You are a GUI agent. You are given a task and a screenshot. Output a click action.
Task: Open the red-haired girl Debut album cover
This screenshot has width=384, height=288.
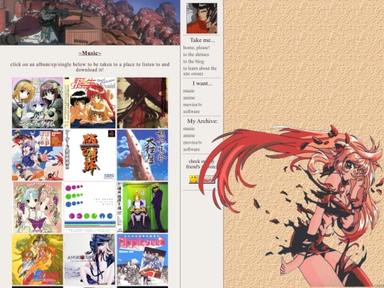[90, 103]
